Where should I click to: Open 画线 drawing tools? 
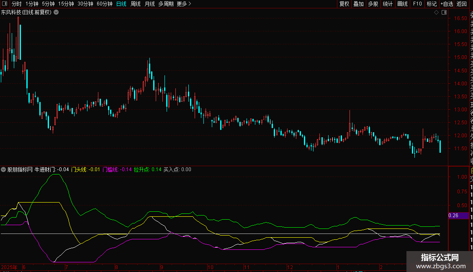(x=402, y=4)
